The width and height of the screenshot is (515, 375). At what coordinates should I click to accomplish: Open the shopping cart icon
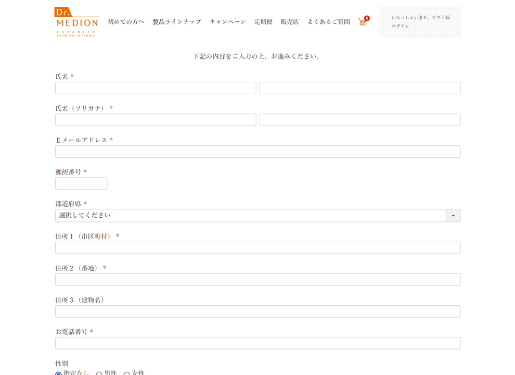pos(362,22)
